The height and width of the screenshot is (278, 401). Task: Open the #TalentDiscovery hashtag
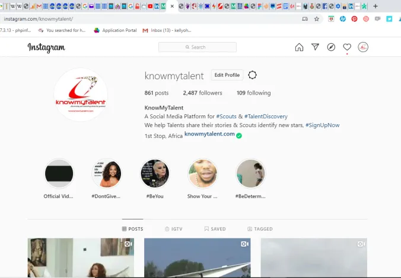(x=266, y=117)
